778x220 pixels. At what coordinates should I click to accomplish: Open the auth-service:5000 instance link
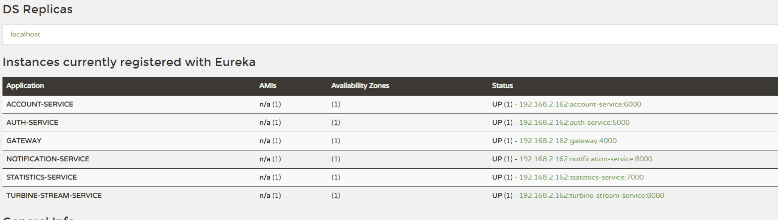(574, 122)
